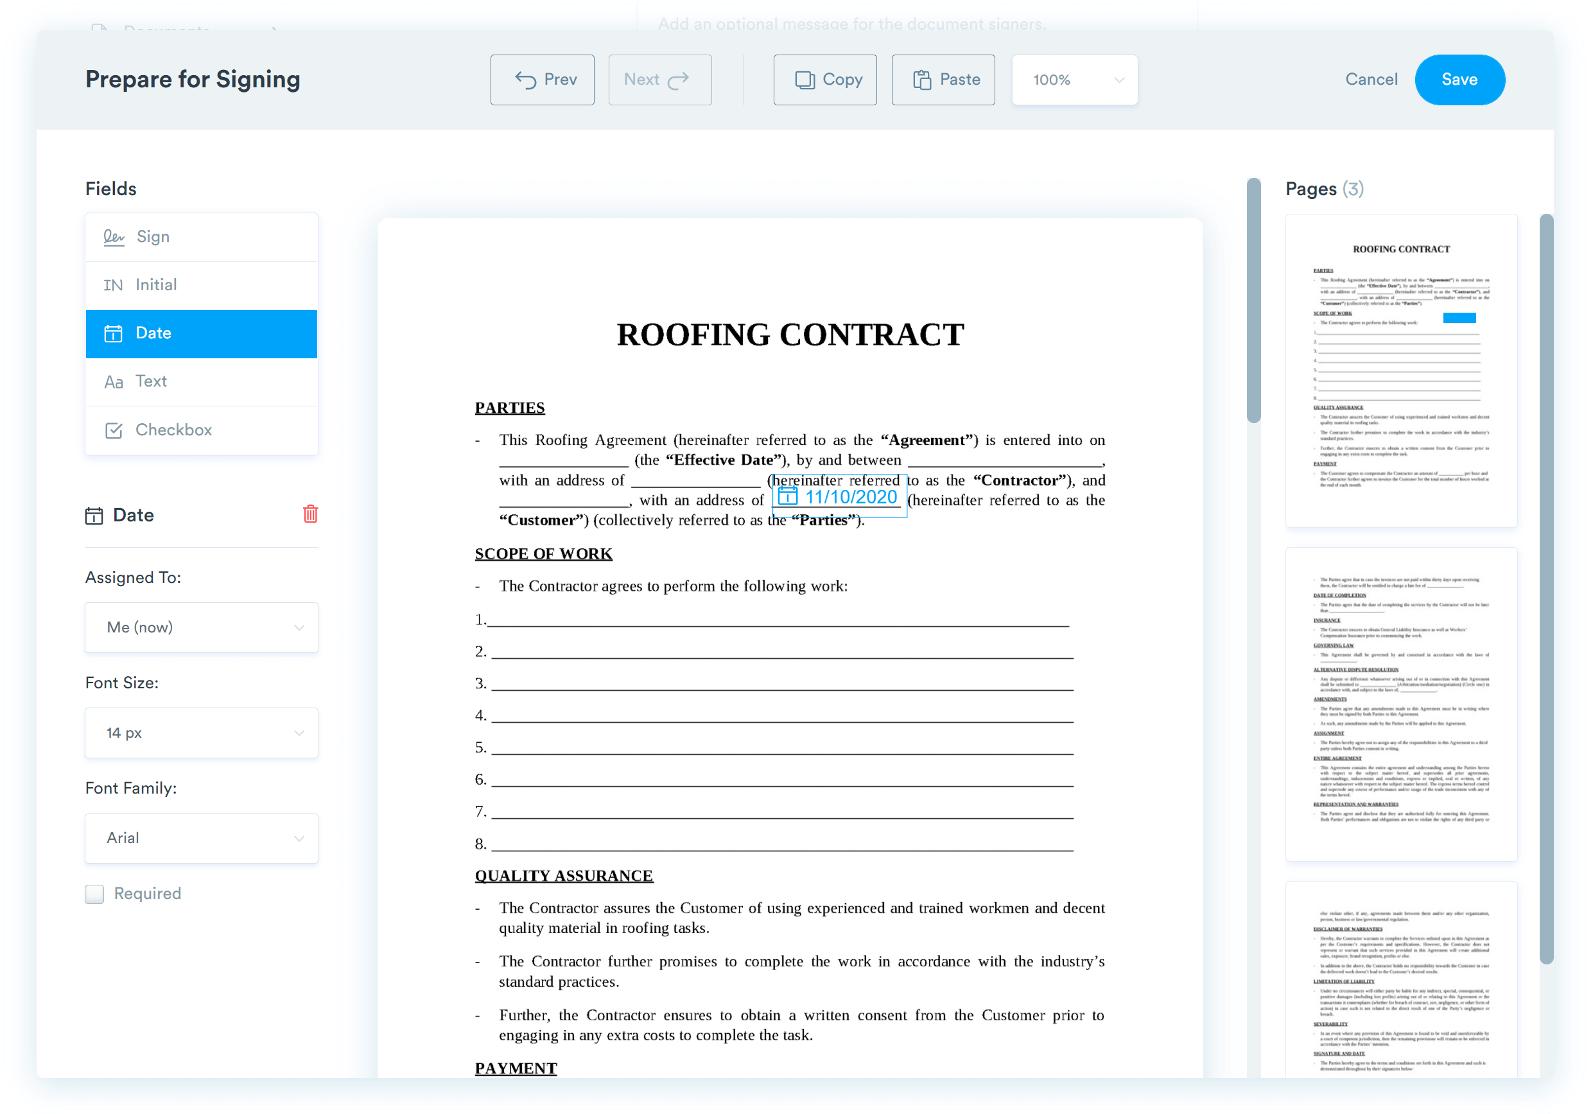Screen dimensions: 1593x1114
Task: Click the Paste clipboard button
Action: [x=943, y=80]
